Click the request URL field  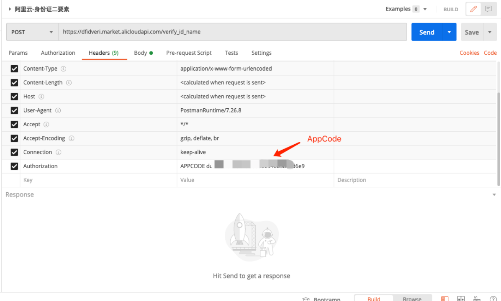[x=232, y=32]
